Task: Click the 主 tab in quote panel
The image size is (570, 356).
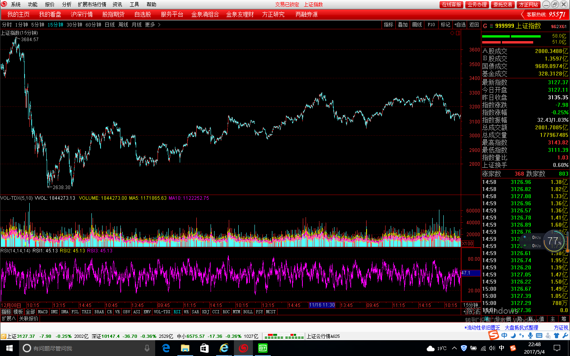Action: [553, 319]
